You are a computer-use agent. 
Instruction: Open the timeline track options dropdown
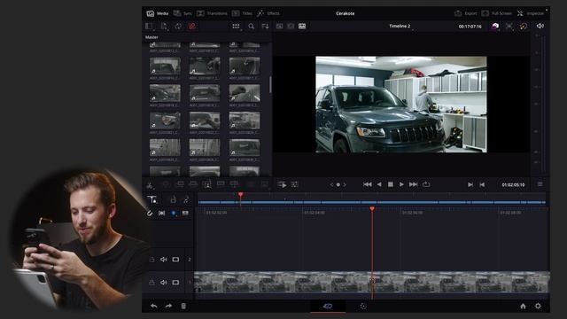152,199
